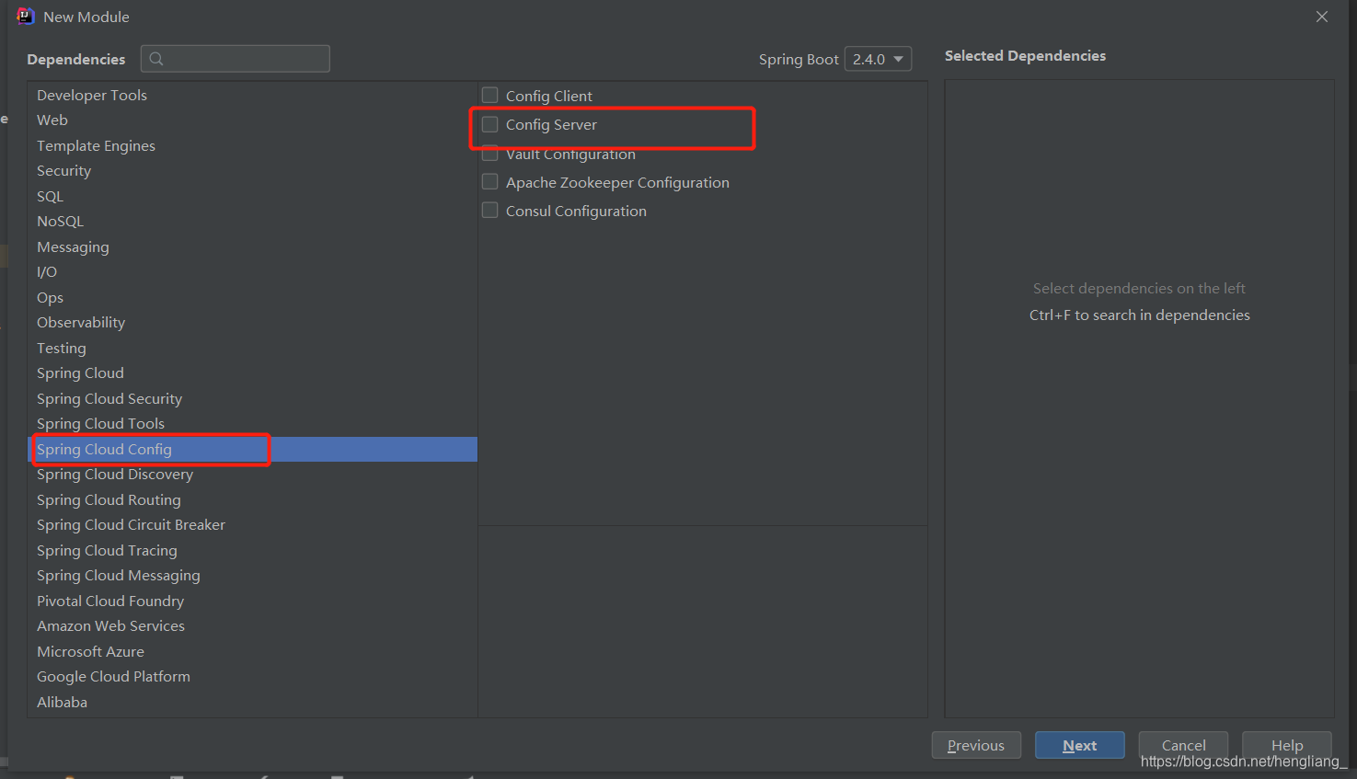Screen dimensions: 1357x779
Task: Select Amazon Web Services category
Action: pos(252,625)
